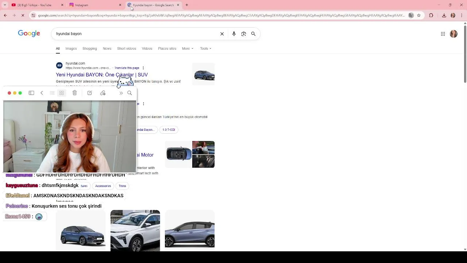
Task: Open Chrome profile avatar in toolbar
Action: coord(453,15)
